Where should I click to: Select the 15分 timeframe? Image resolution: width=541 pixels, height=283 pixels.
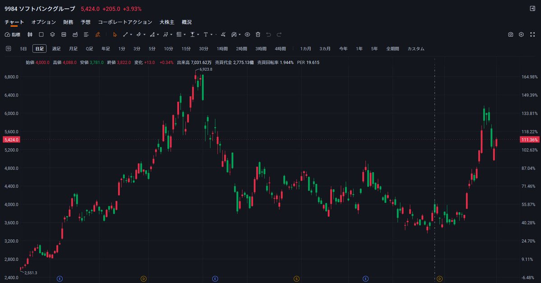pyautogui.click(x=186, y=49)
